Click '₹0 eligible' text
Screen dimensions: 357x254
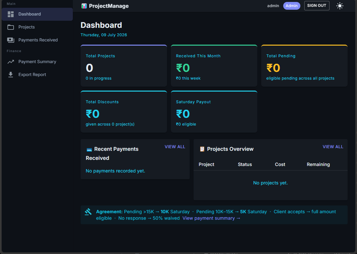tap(186, 124)
